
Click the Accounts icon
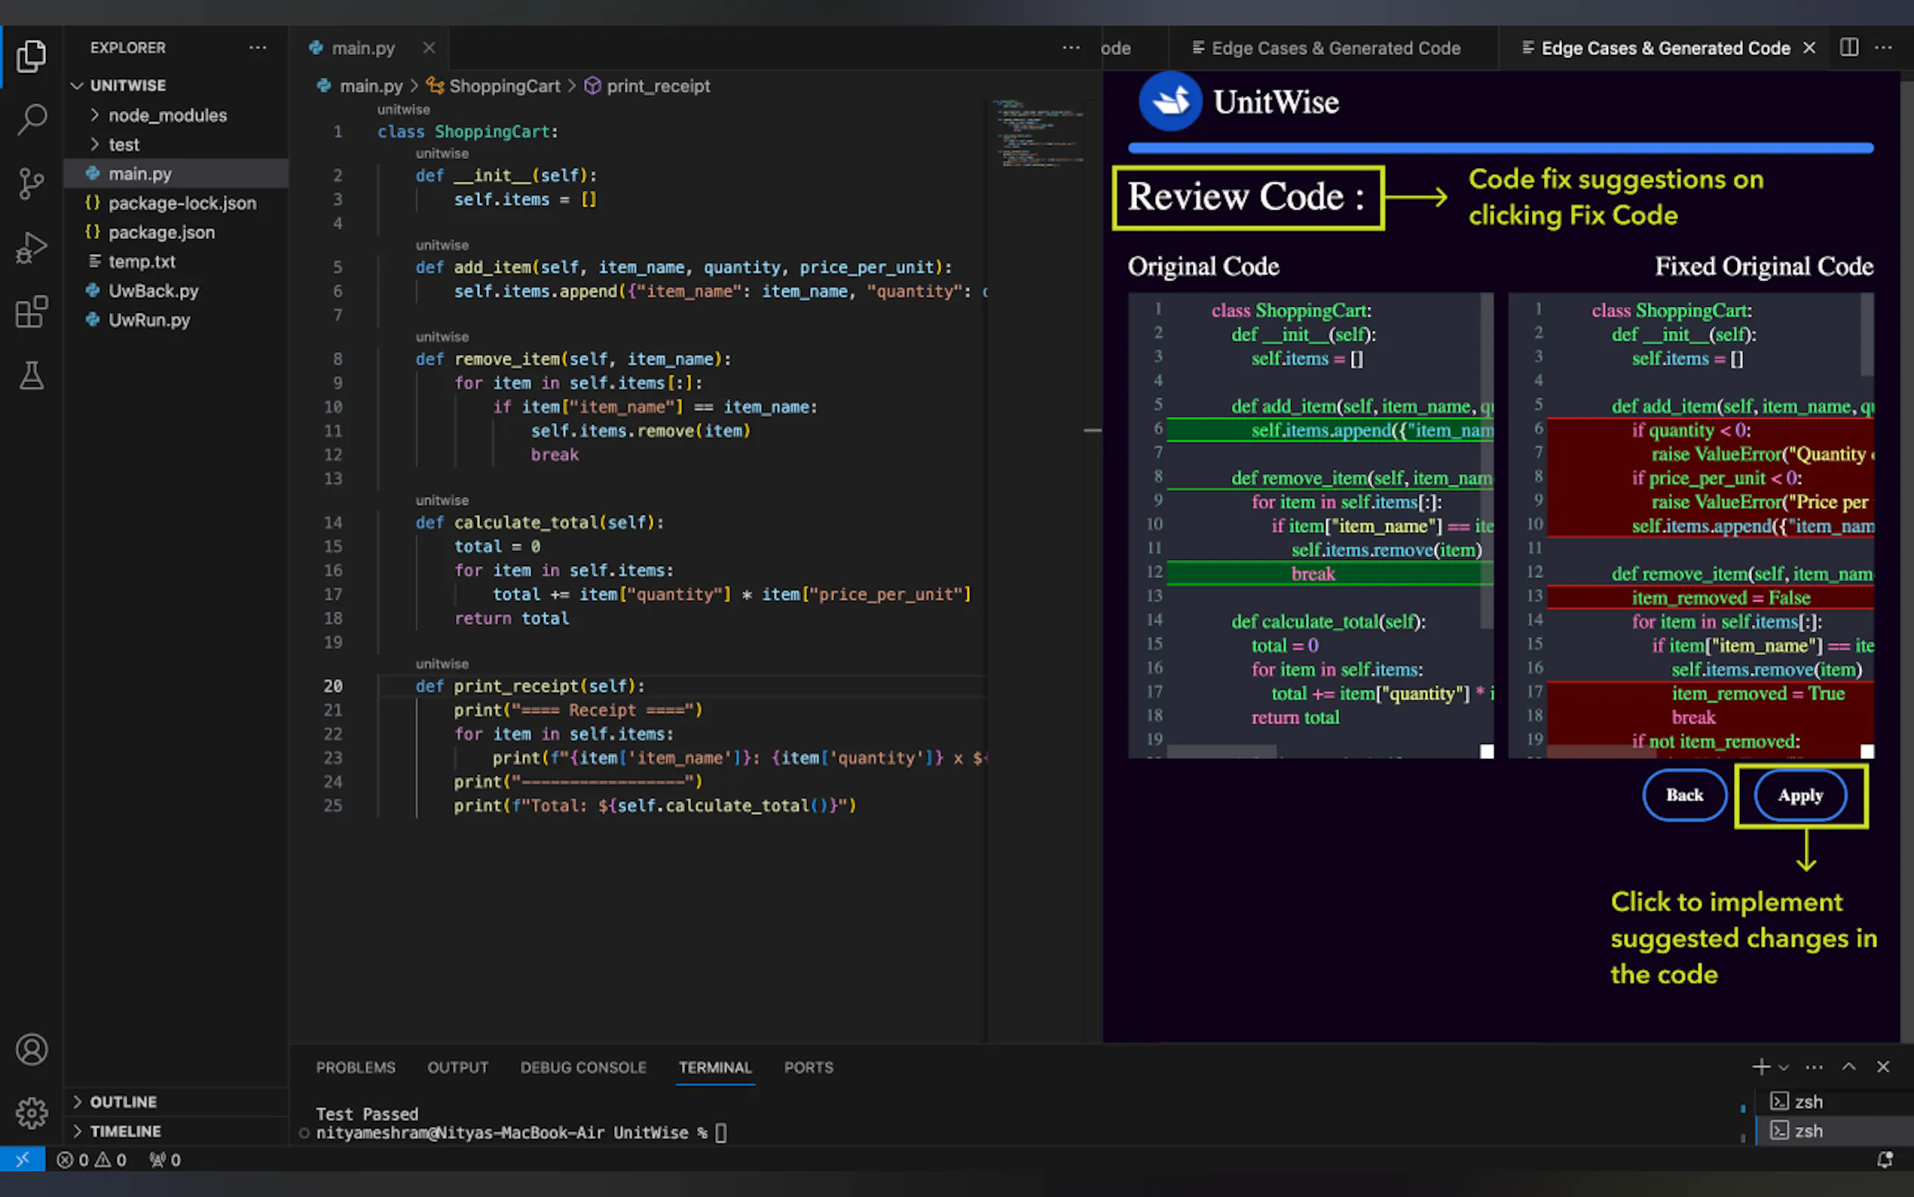[32, 1050]
